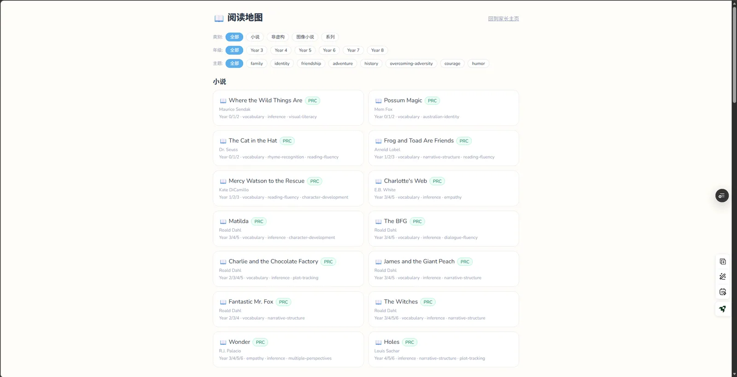Click book icon on Mercy Watson to the Rescue
The width and height of the screenshot is (737, 377).
coord(223,181)
